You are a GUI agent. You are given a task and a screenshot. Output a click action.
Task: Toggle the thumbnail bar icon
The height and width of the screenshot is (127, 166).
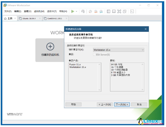click(x=114, y=11)
